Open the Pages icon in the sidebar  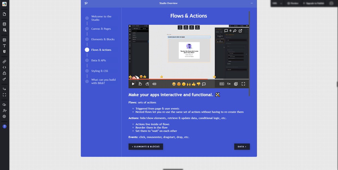[x=4, y=14]
